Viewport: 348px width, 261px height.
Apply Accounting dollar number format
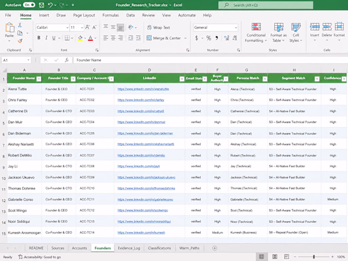click(x=196, y=38)
